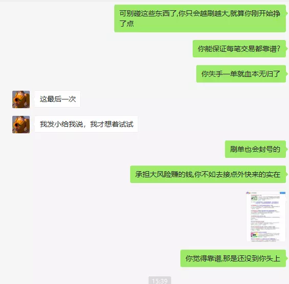
Task: Select the message 承担大风险赚的钱
Action: (208, 174)
